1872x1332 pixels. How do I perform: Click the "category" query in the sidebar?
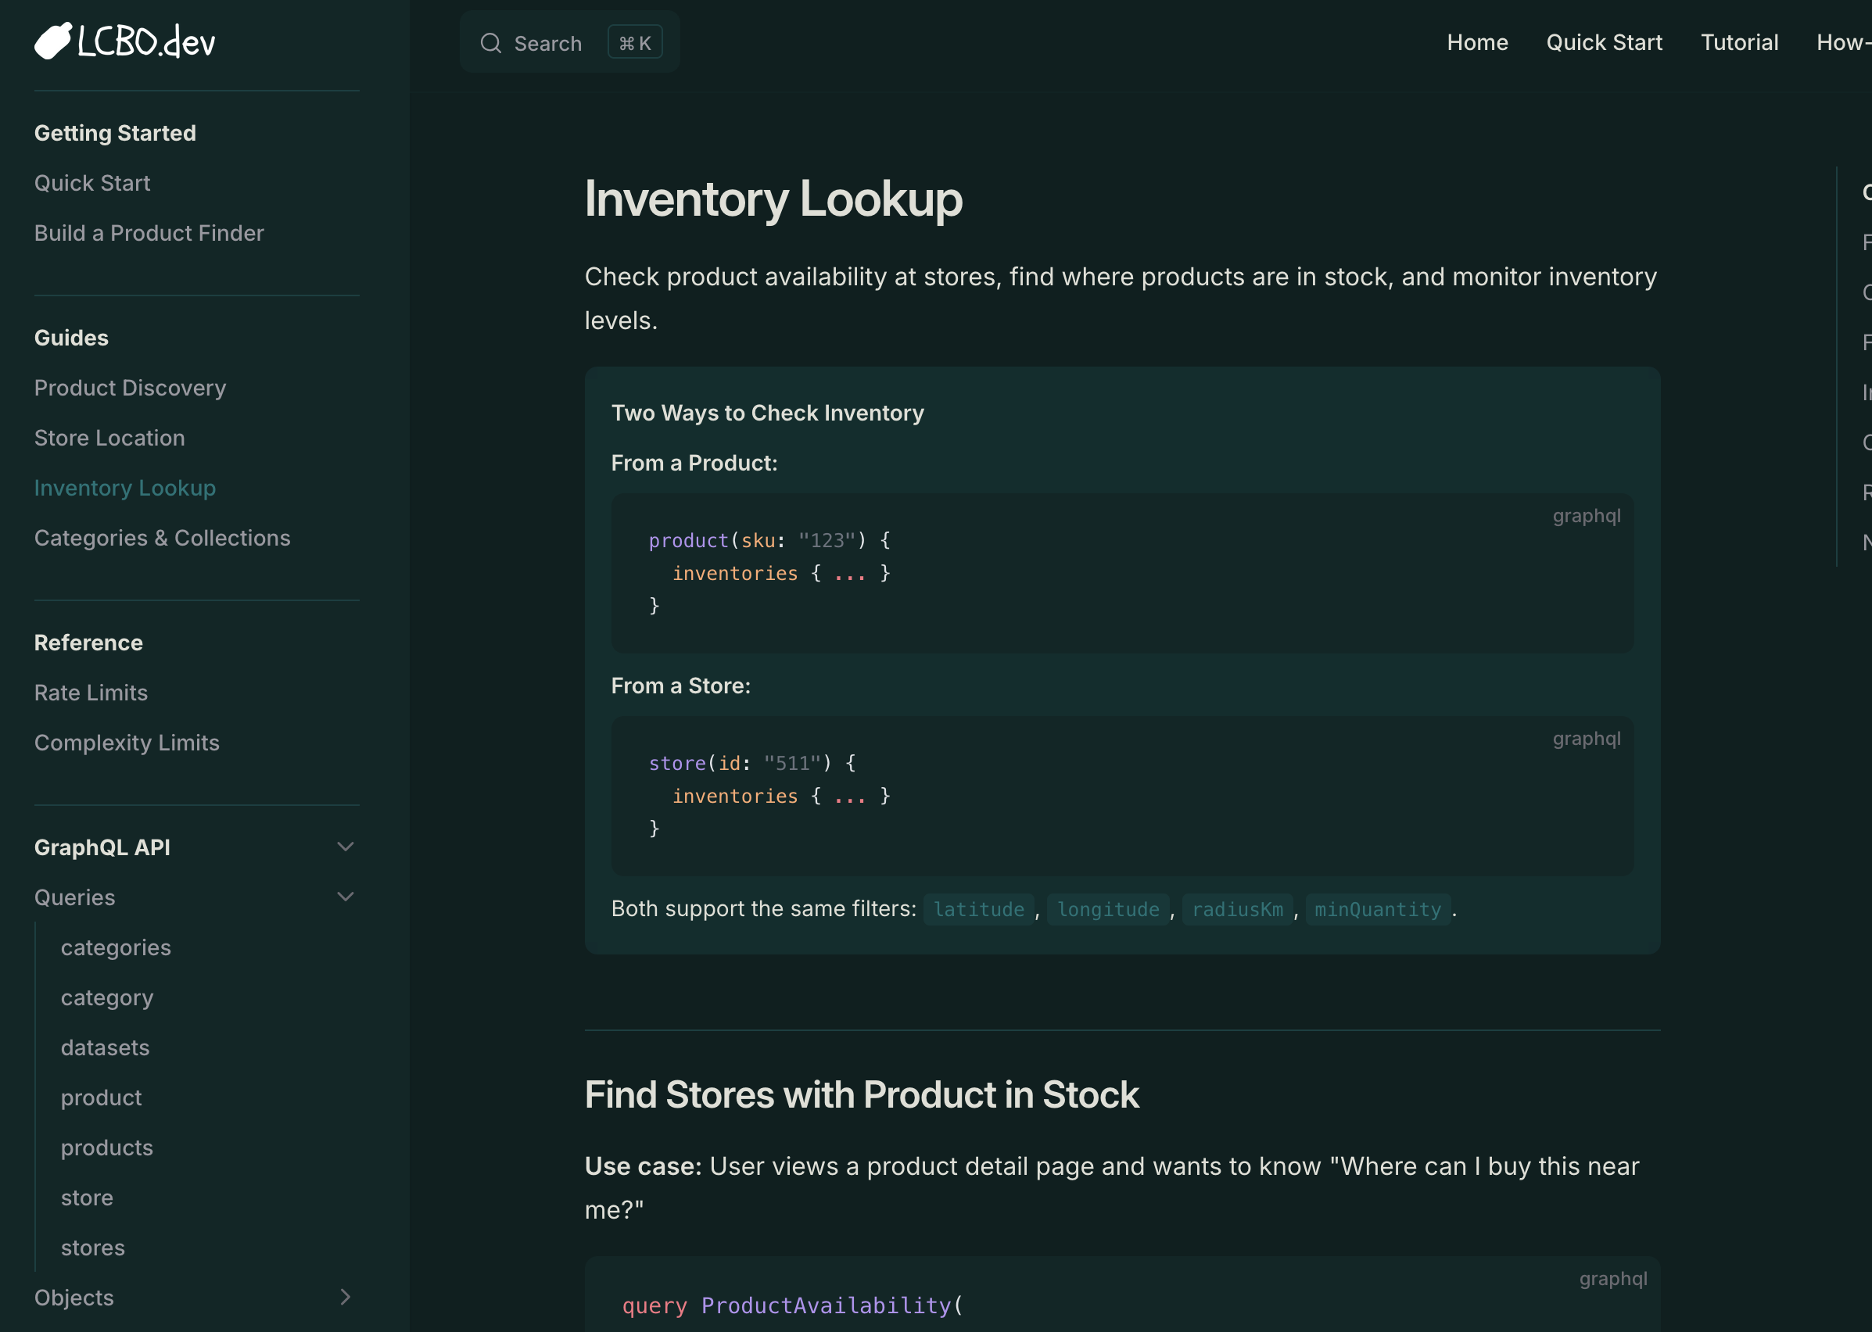tap(106, 997)
